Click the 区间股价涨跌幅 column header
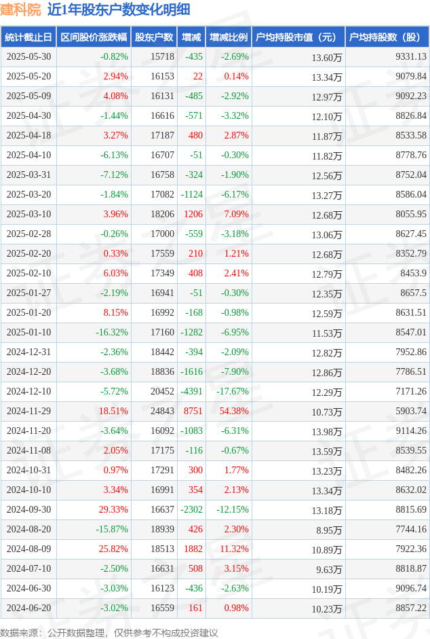The width and height of the screenshot is (430, 639). [x=94, y=37]
